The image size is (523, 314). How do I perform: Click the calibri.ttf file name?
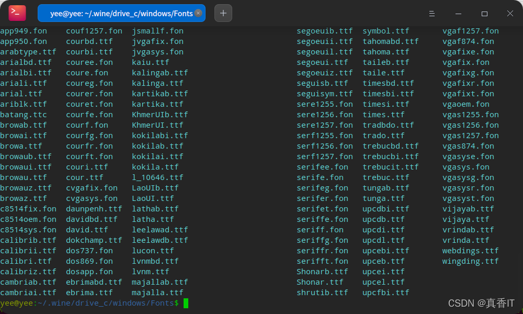click(x=26, y=261)
